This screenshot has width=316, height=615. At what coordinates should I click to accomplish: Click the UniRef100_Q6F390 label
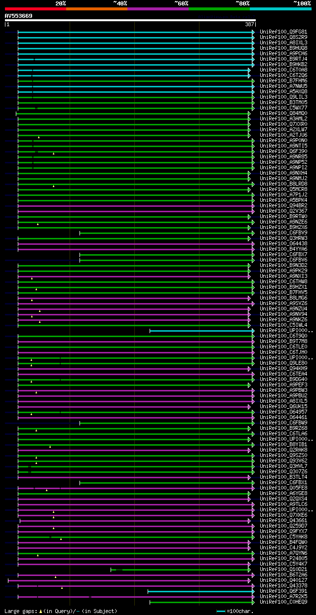click(284, 152)
